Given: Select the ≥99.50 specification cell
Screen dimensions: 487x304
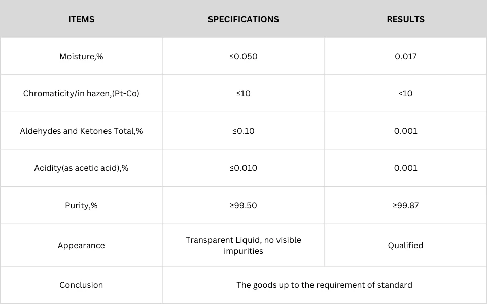Looking at the screenshot, I should coord(243,205).
